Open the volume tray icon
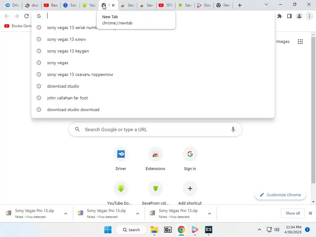The width and height of the screenshot is (316, 237). [277, 230]
